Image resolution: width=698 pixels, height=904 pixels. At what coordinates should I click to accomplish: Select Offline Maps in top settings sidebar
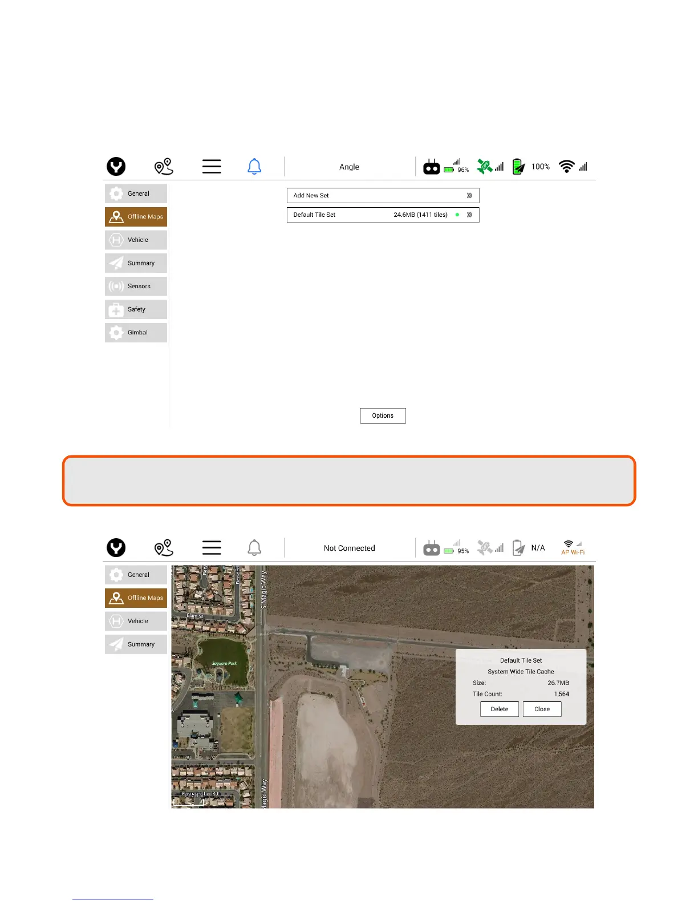point(136,217)
